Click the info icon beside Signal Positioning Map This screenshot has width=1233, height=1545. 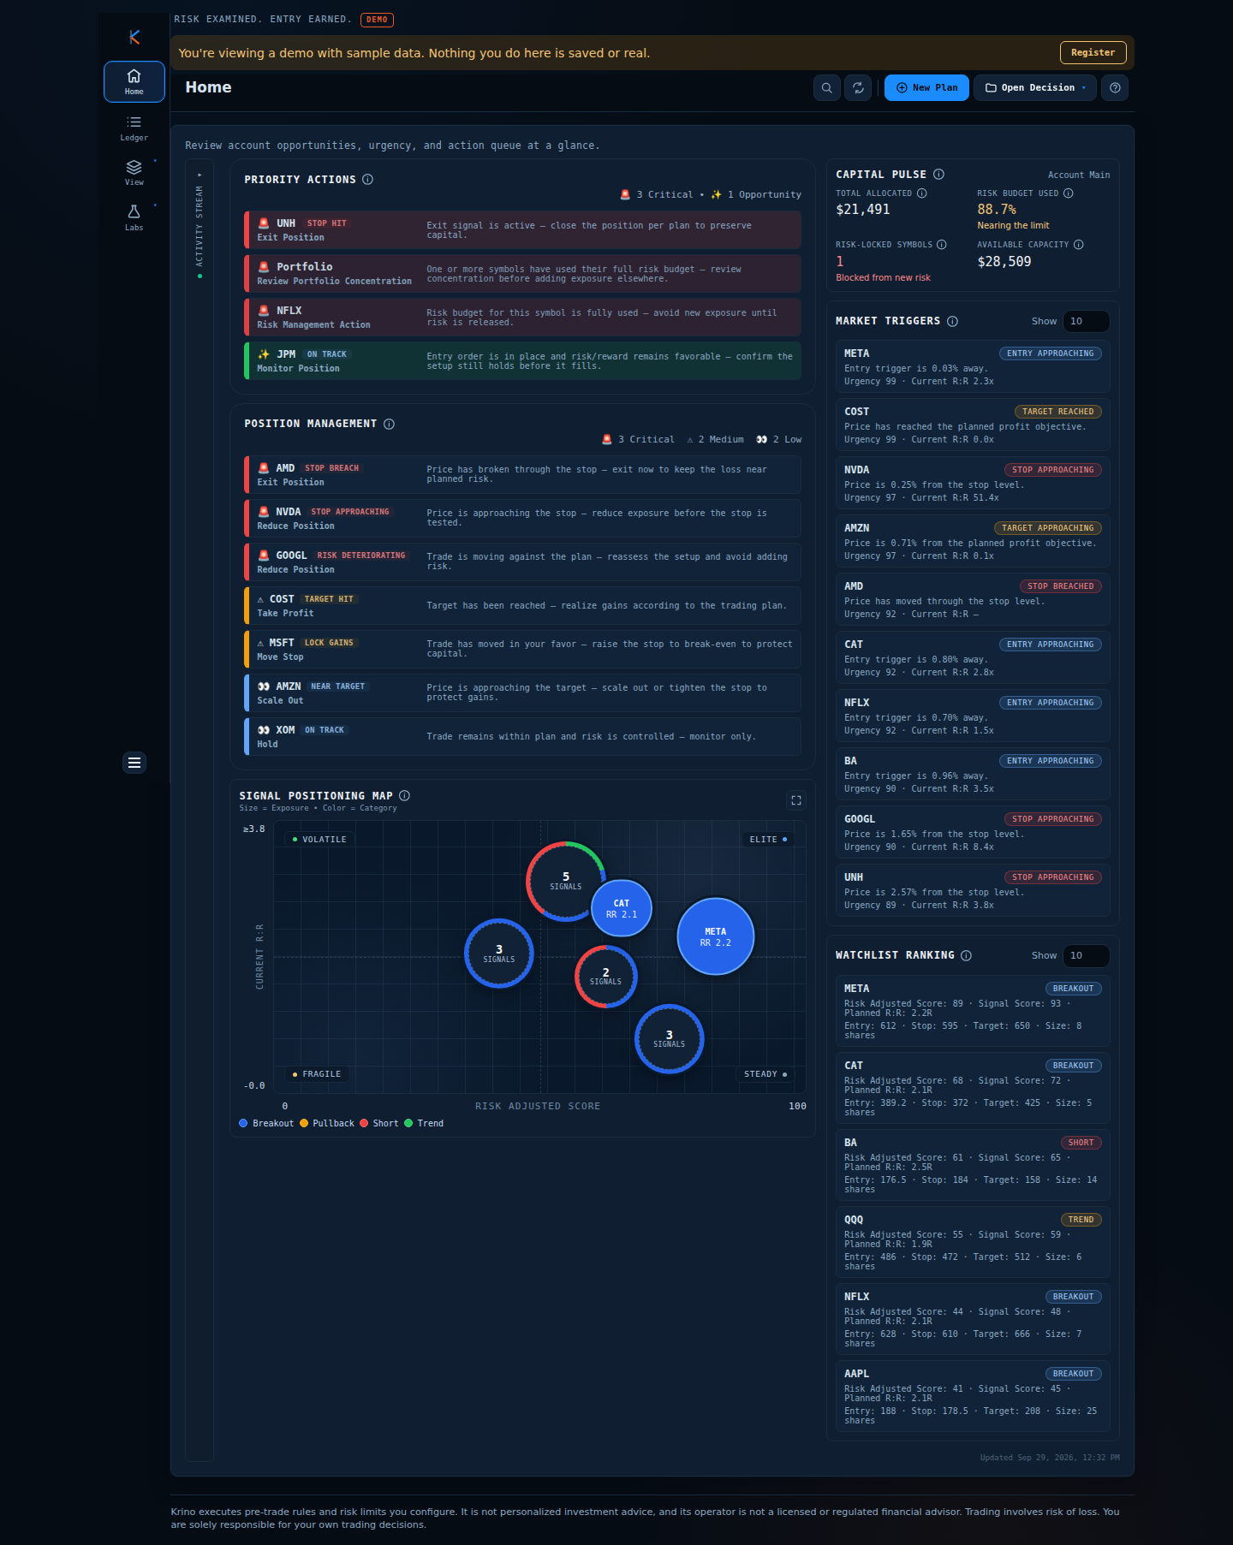pos(404,795)
